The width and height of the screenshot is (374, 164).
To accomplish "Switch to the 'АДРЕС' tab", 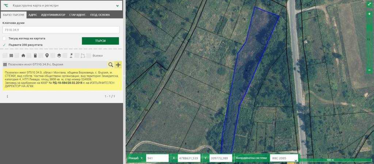I will [33, 15].
